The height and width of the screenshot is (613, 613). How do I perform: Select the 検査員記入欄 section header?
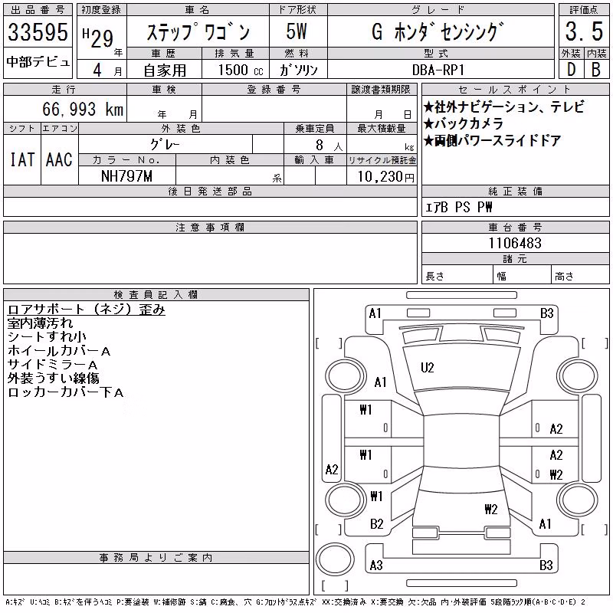tap(156, 295)
